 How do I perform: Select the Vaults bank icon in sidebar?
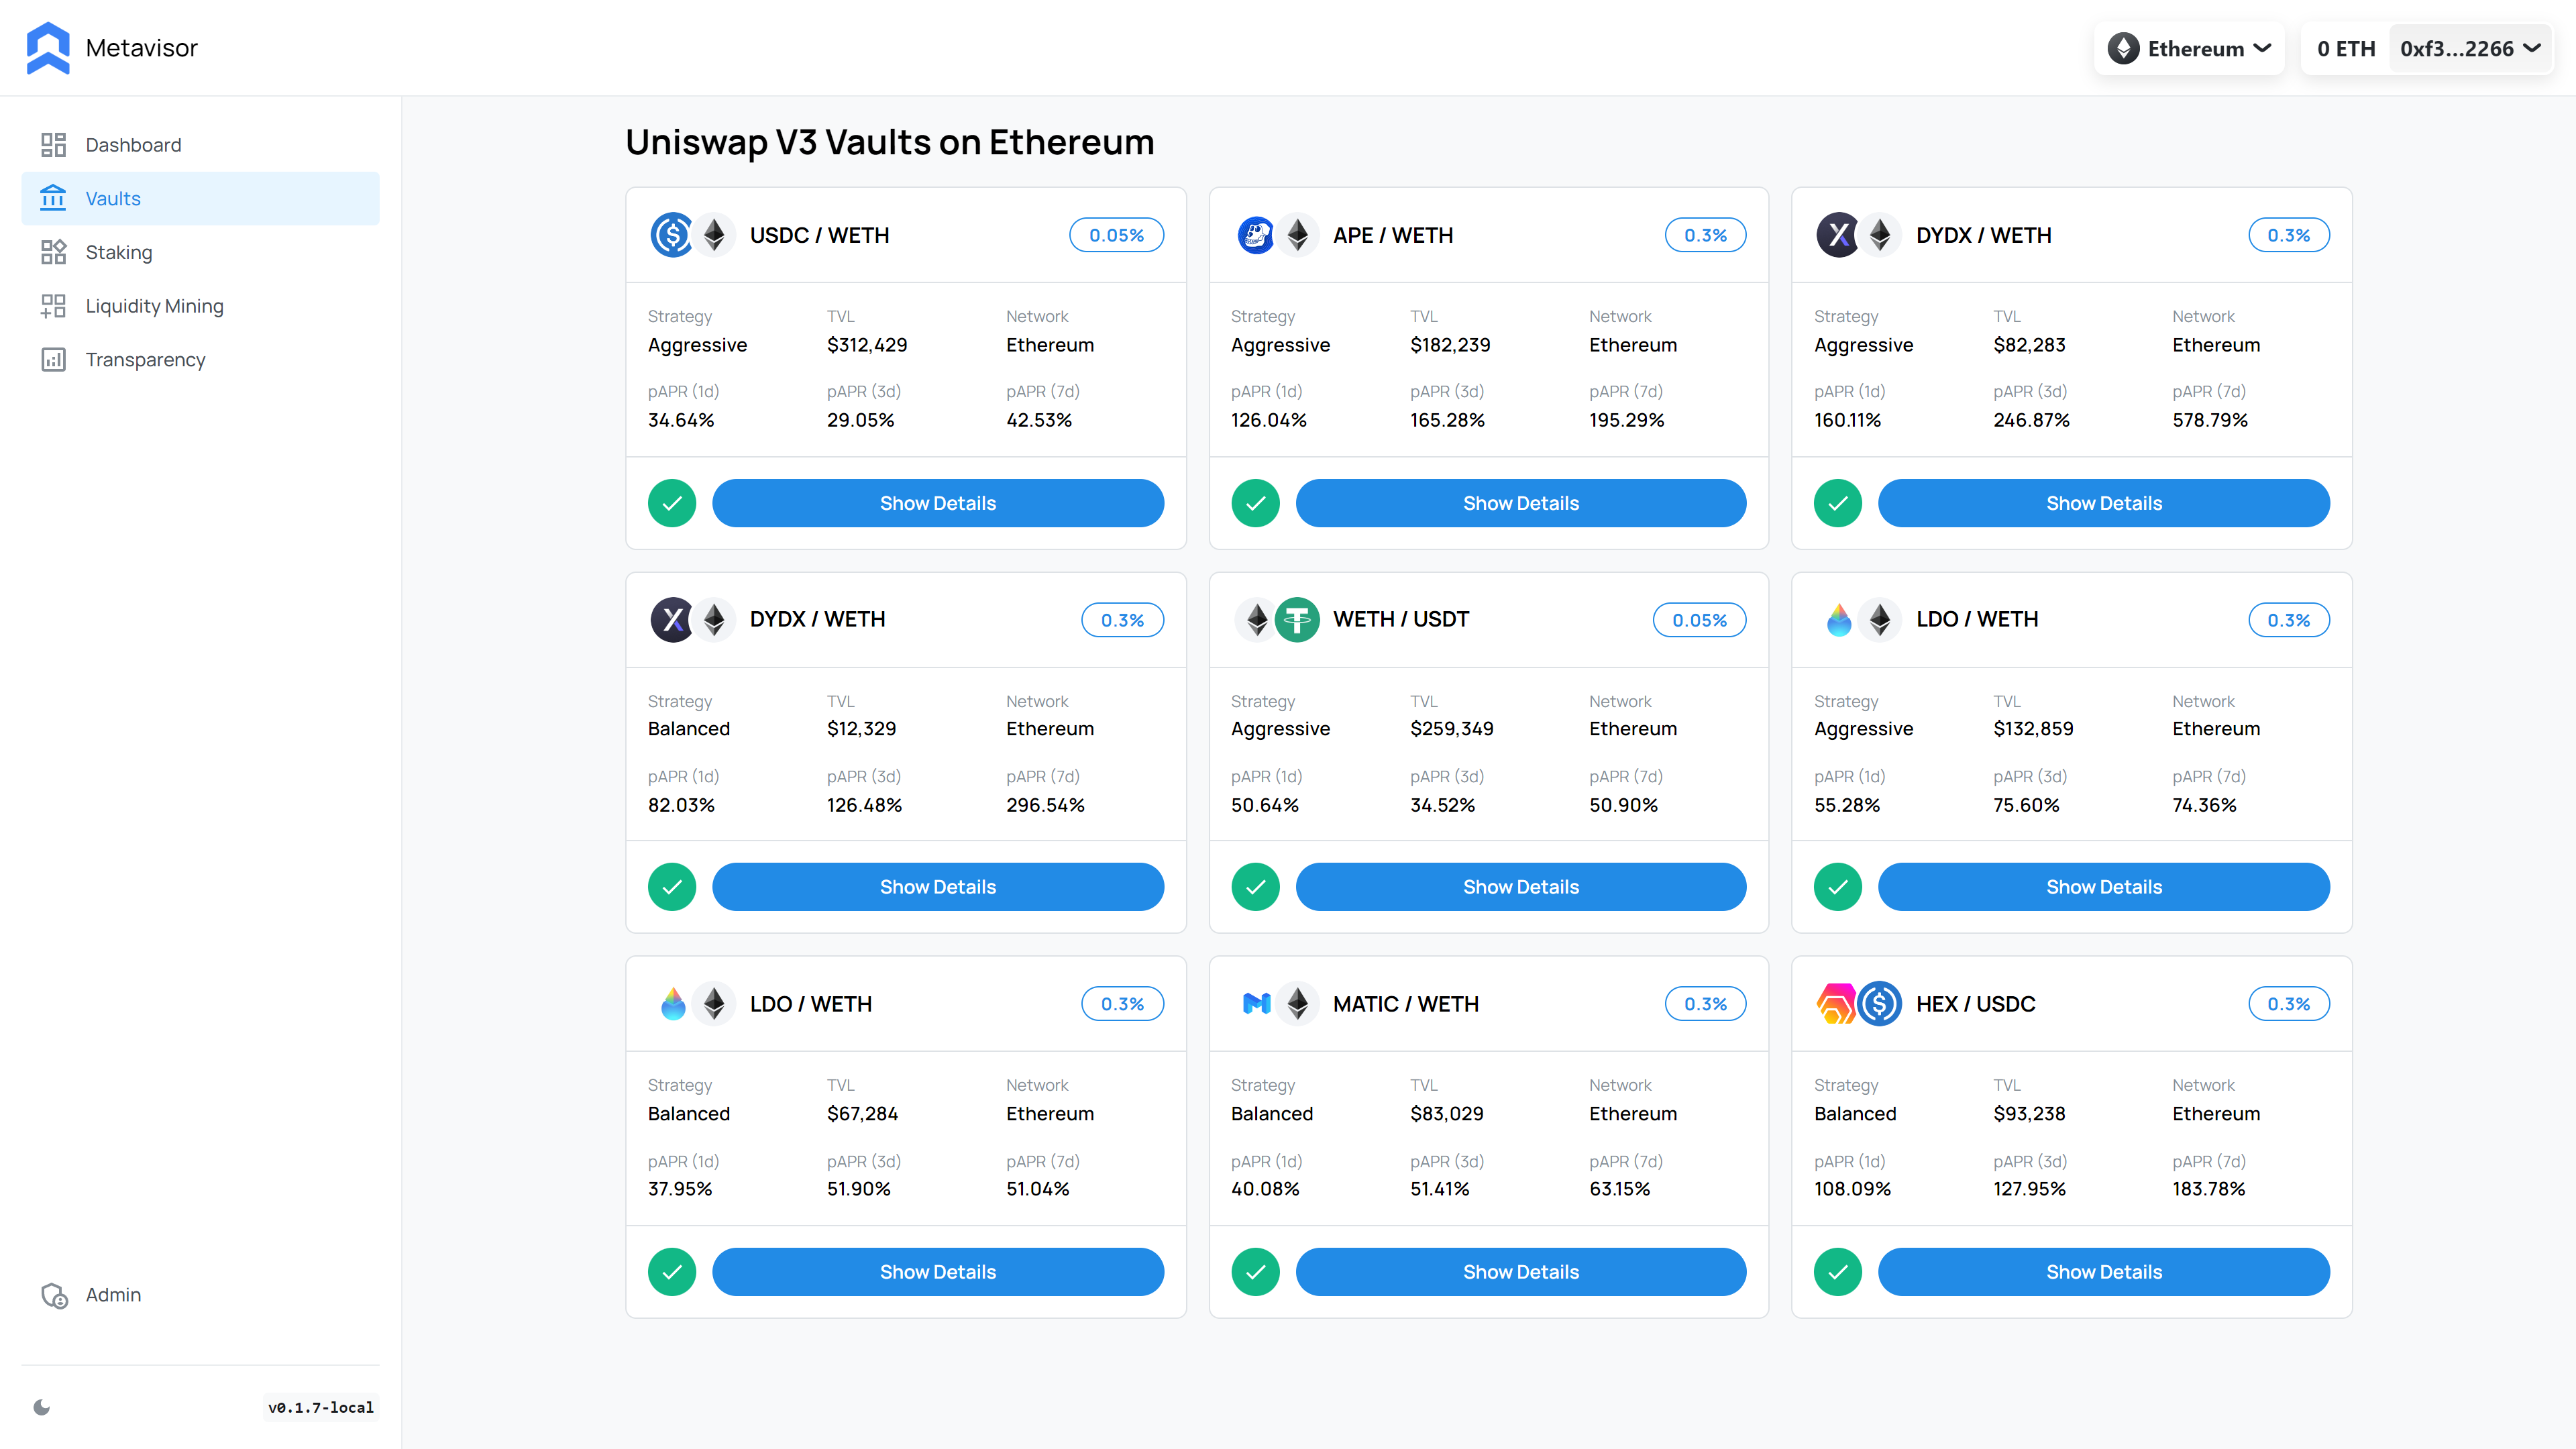click(x=53, y=198)
